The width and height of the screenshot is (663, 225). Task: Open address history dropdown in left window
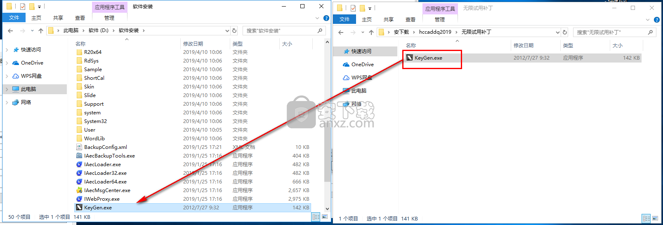click(227, 30)
